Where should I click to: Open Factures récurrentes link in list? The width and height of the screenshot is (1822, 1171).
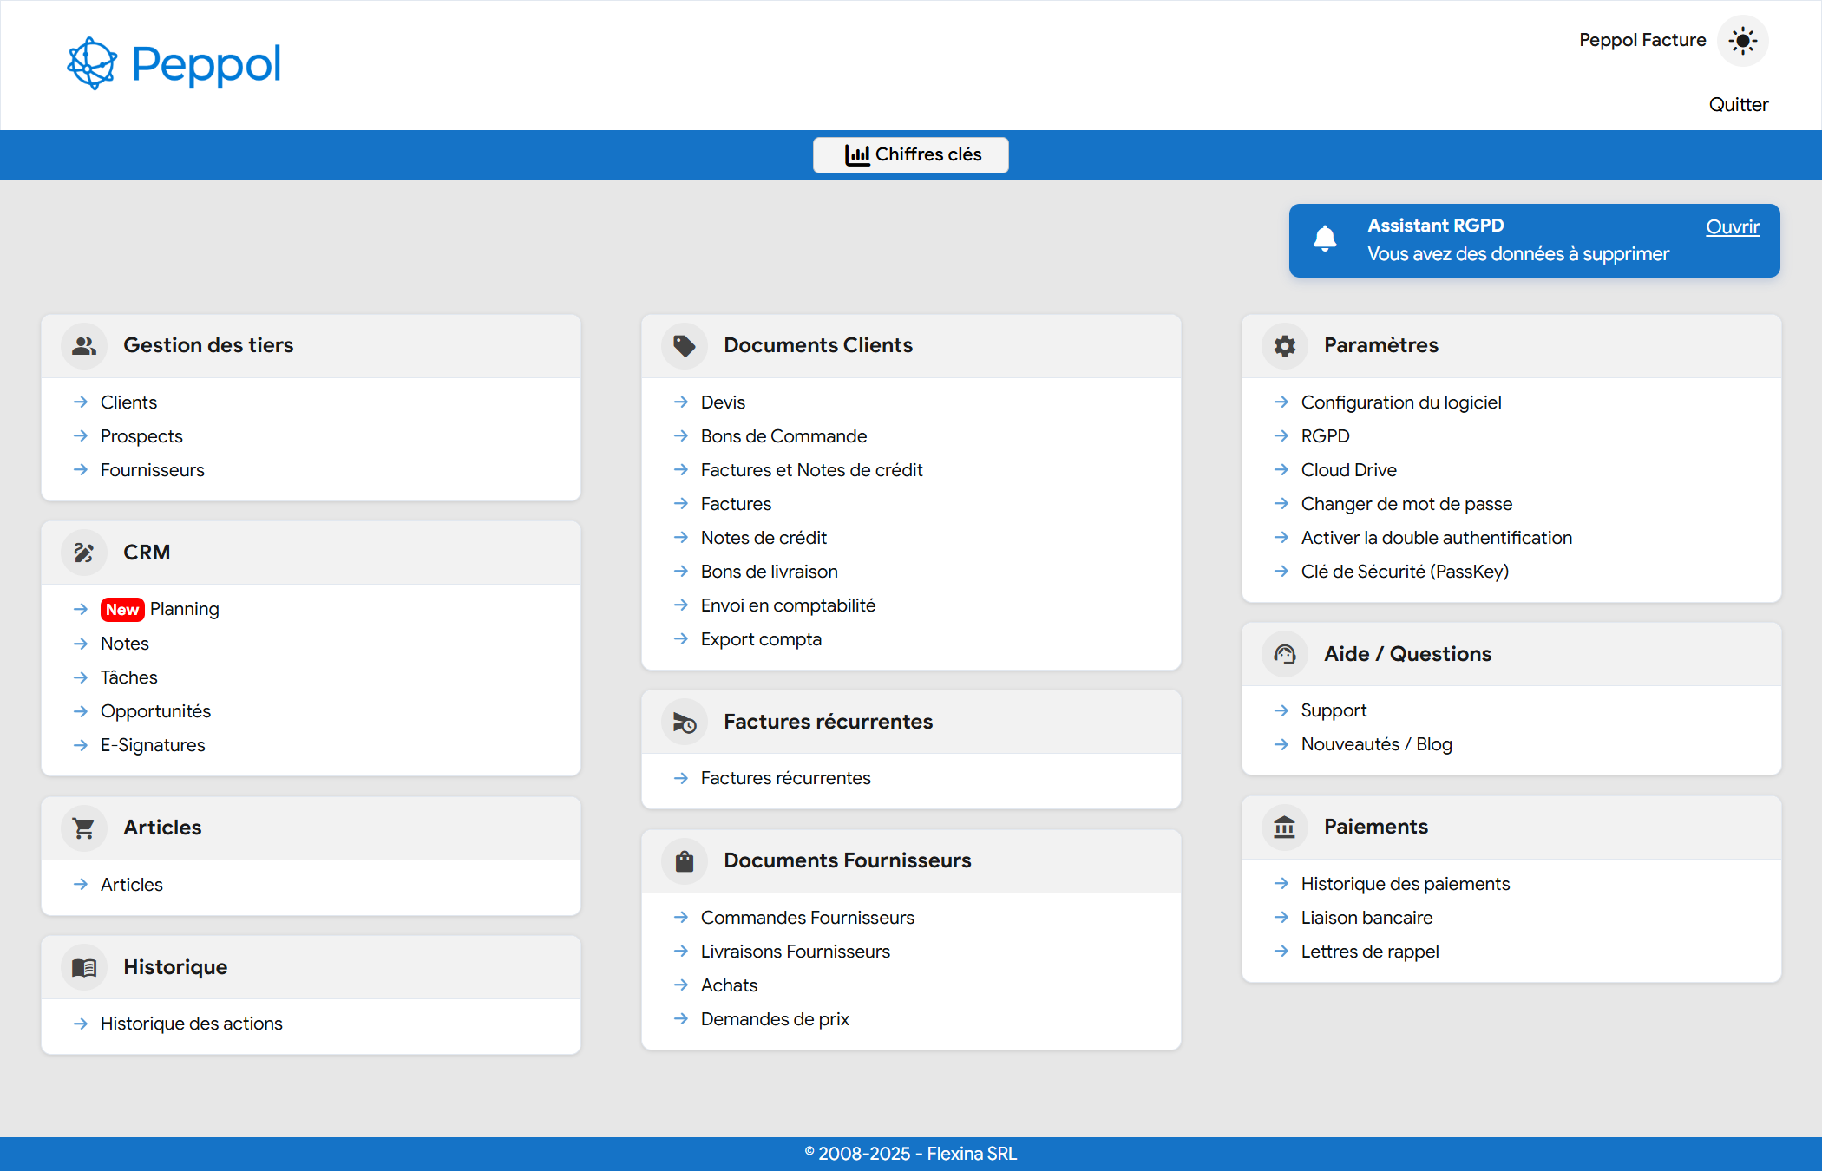click(x=786, y=778)
